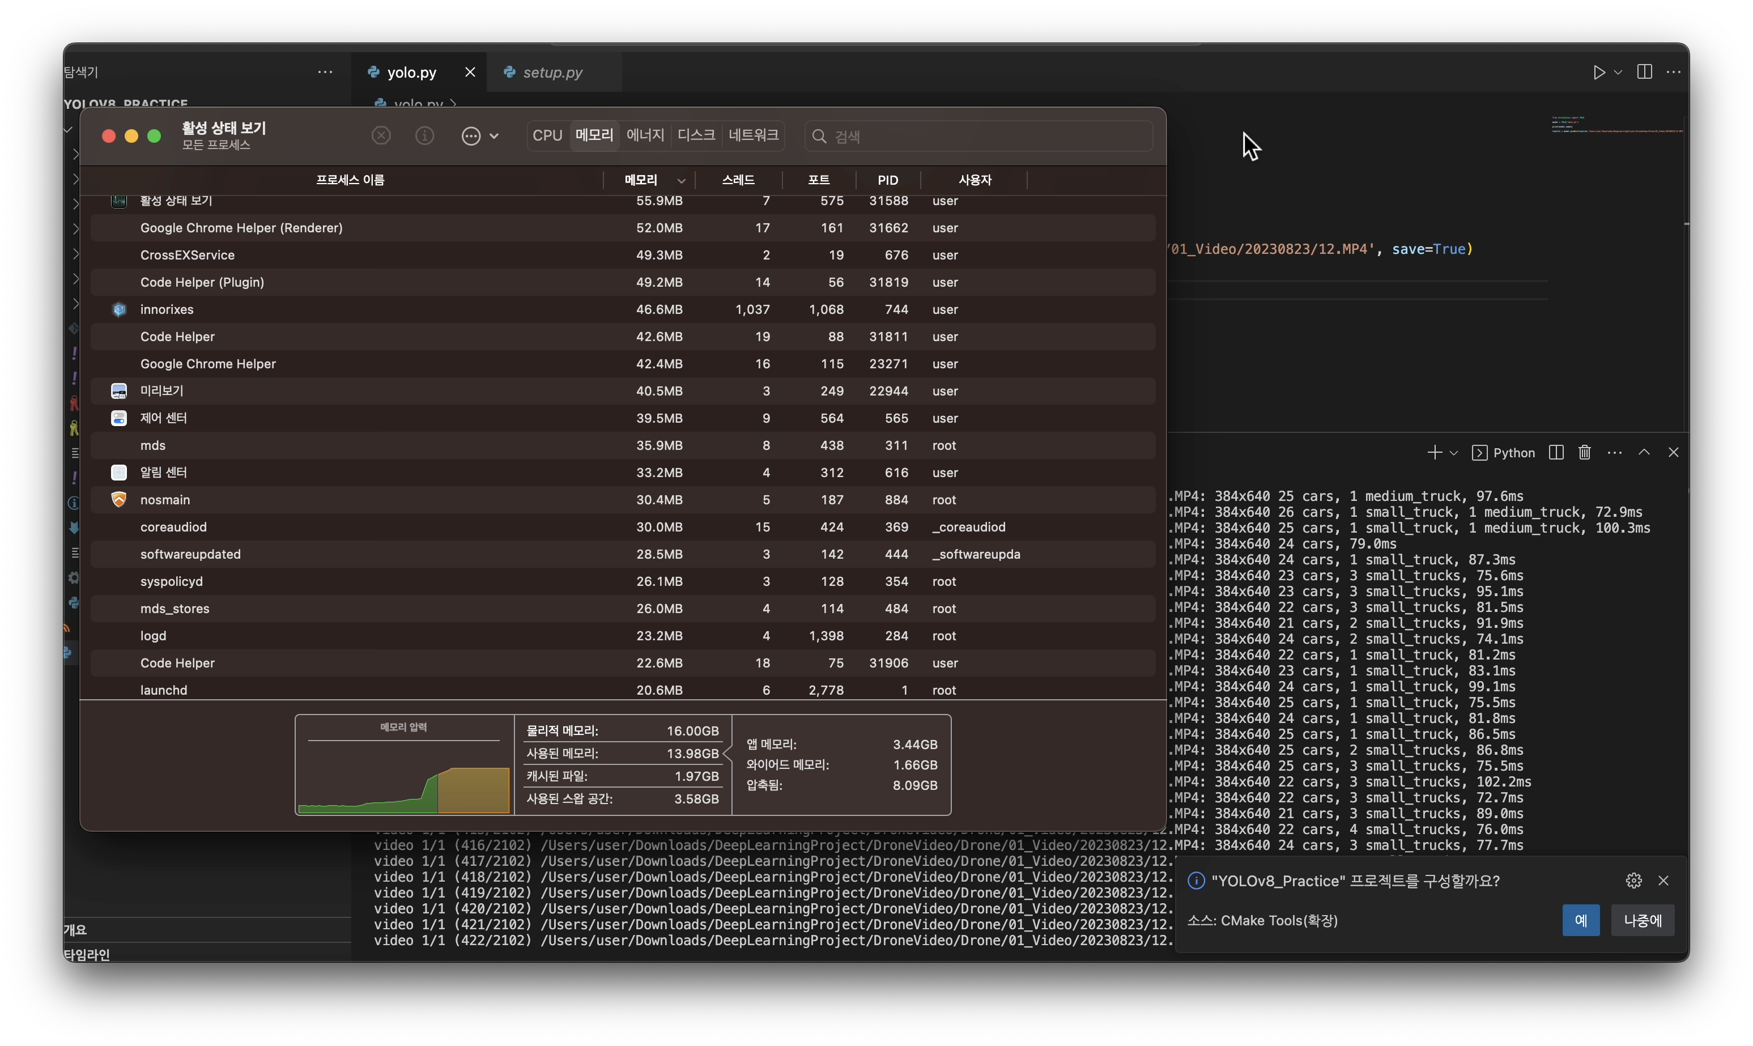This screenshot has height=1046, width=1753.
Task: Click the process info icon
Action: click(425, 135)
